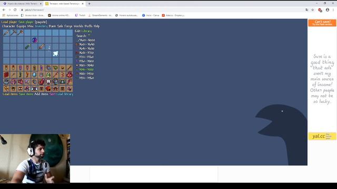
Task: Open the Safe menu tab
Action: (x=60, y=26)
